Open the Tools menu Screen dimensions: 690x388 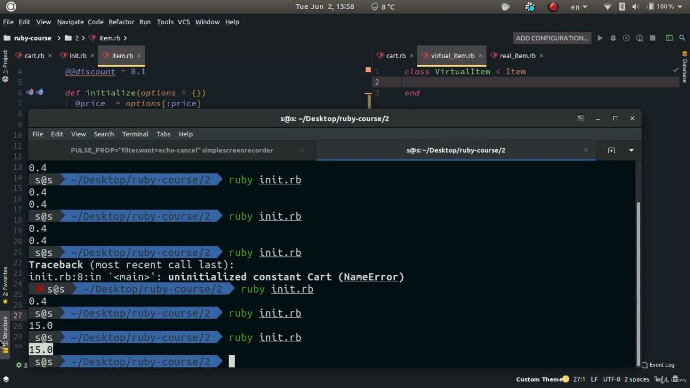click(165, 22)
